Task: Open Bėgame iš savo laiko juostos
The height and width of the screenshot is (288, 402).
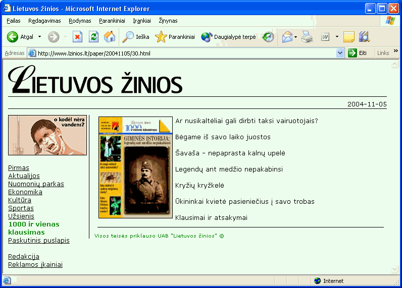Action: (x=223, y=137)
